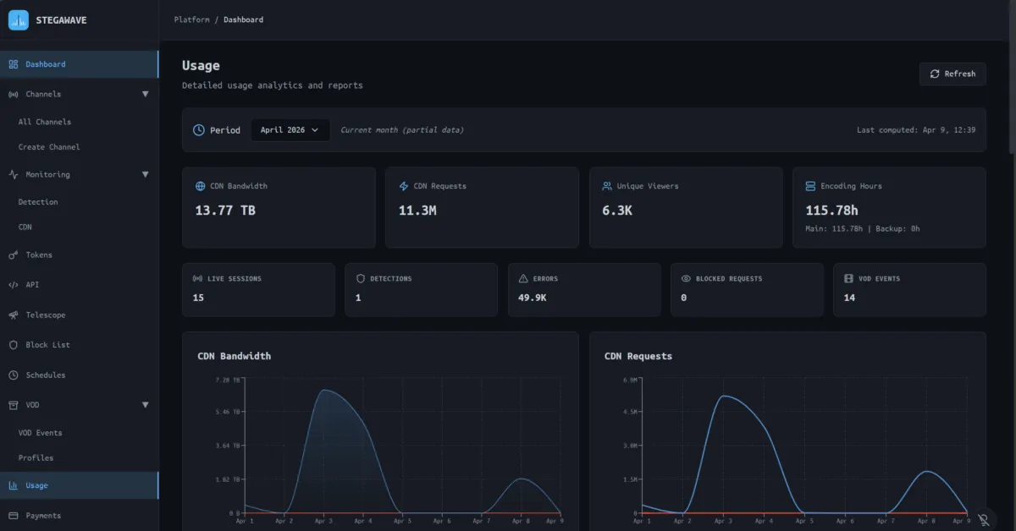Click the floating icon at bottom-right corner
The width and height of the screenshot is (1016, 531).
point(984,519)
